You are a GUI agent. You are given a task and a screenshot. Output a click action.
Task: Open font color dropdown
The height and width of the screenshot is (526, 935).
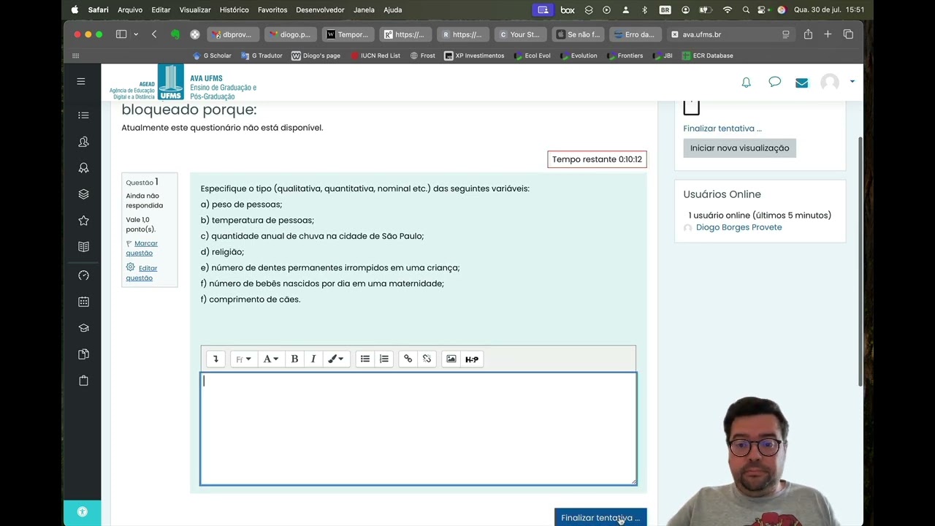[x=270, y=359]
